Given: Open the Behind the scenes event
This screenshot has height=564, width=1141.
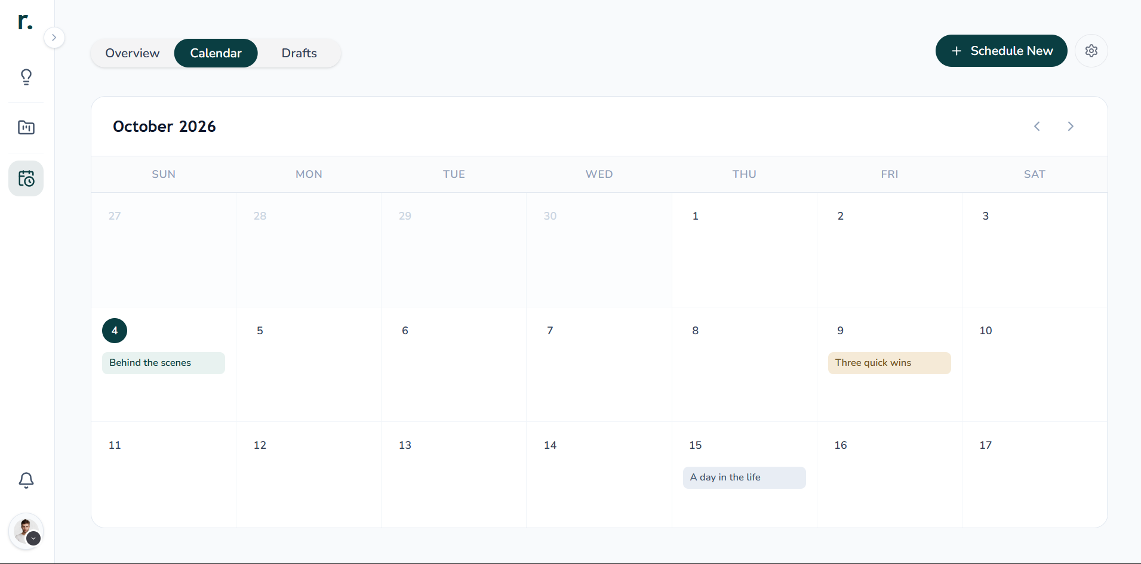Looking at the screenshot, I should (164, 363).
